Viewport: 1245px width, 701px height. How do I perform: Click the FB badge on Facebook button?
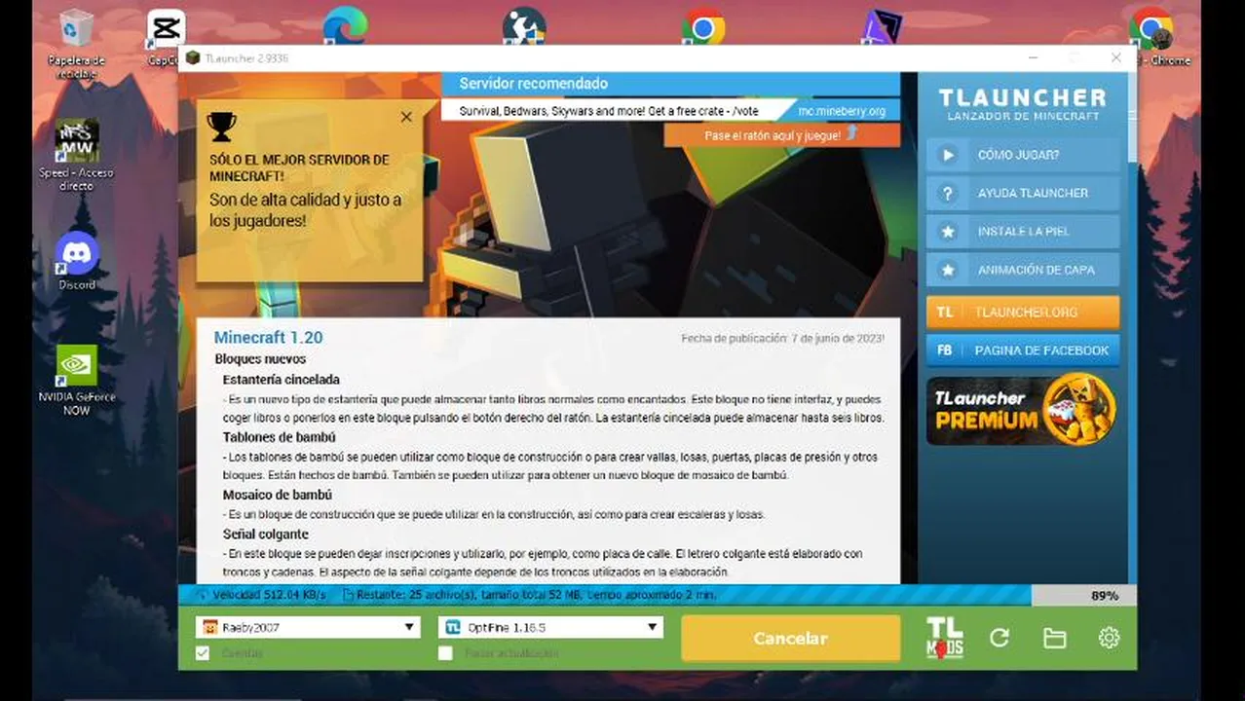click(x=944, y=350)
